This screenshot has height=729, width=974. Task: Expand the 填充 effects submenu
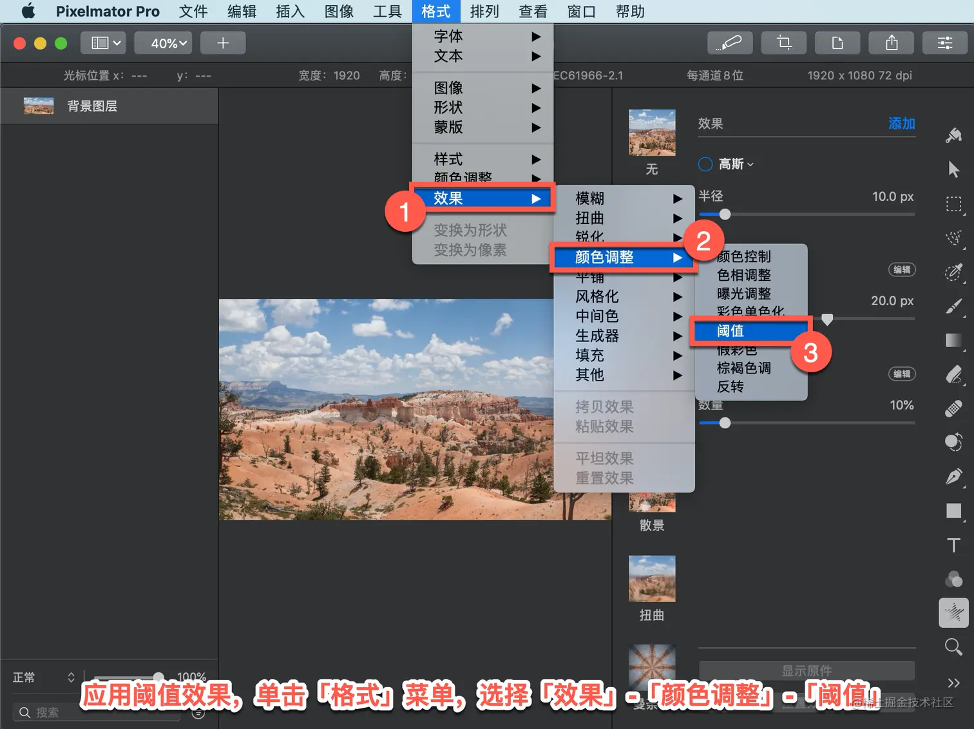coord(624,355)
